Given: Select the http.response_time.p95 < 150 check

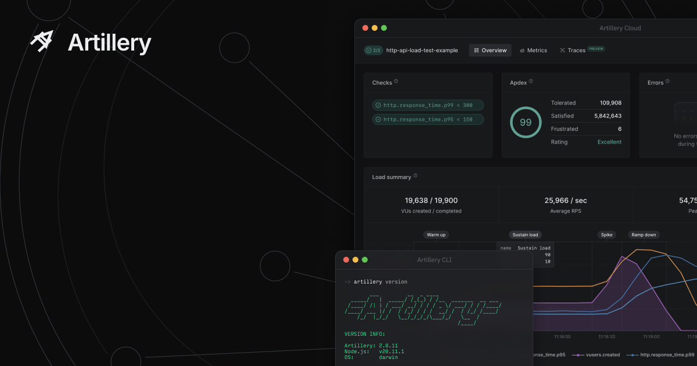Looking at the screenshot, I should point(428,119).
